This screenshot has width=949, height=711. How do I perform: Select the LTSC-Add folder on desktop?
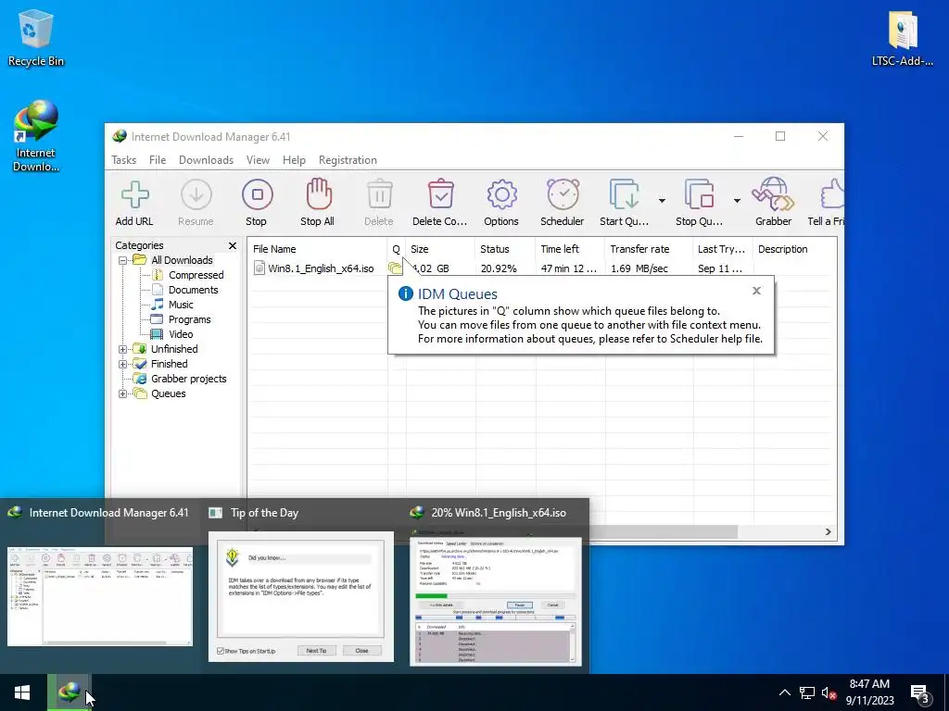tap(903, 39)
